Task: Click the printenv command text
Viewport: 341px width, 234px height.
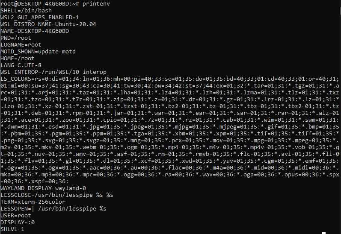Action: (96, 4)
